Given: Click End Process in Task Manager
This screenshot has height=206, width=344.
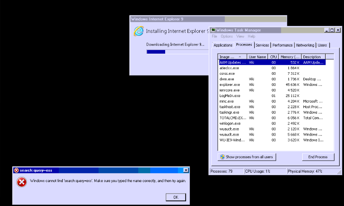Looking at the screenshot, I should click(318, 157).
